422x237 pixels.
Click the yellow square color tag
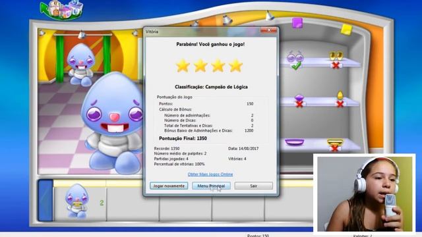(x=346, y=29)
